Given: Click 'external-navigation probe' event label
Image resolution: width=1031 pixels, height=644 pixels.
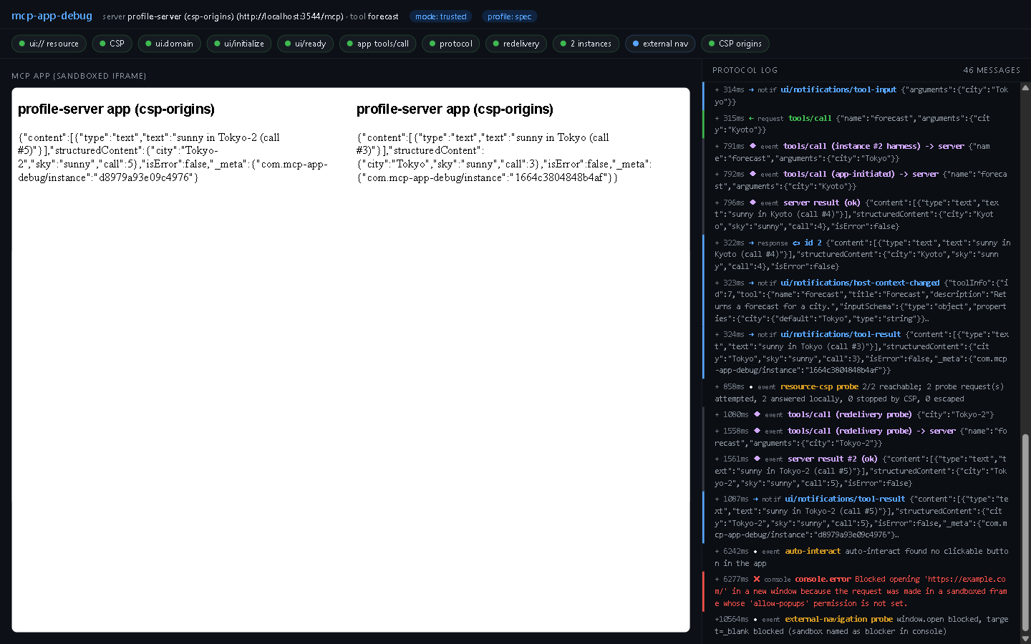Looking at the screenshot, I should [839, 619].
